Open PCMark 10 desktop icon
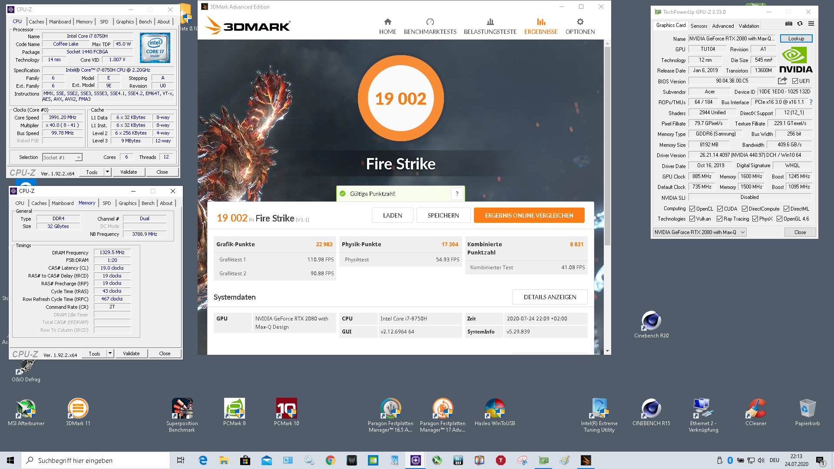The width and height of the screenshot is (834, 469). [x=287, y=413]
